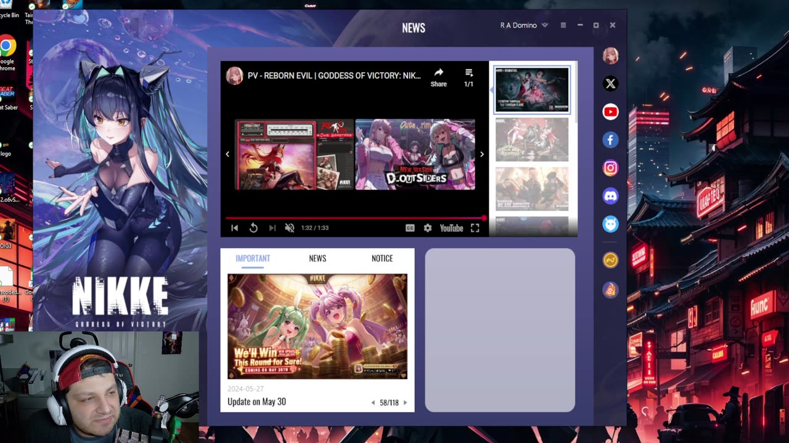
Task: Show next suggested videos arrow
Action: coord(482,154)
